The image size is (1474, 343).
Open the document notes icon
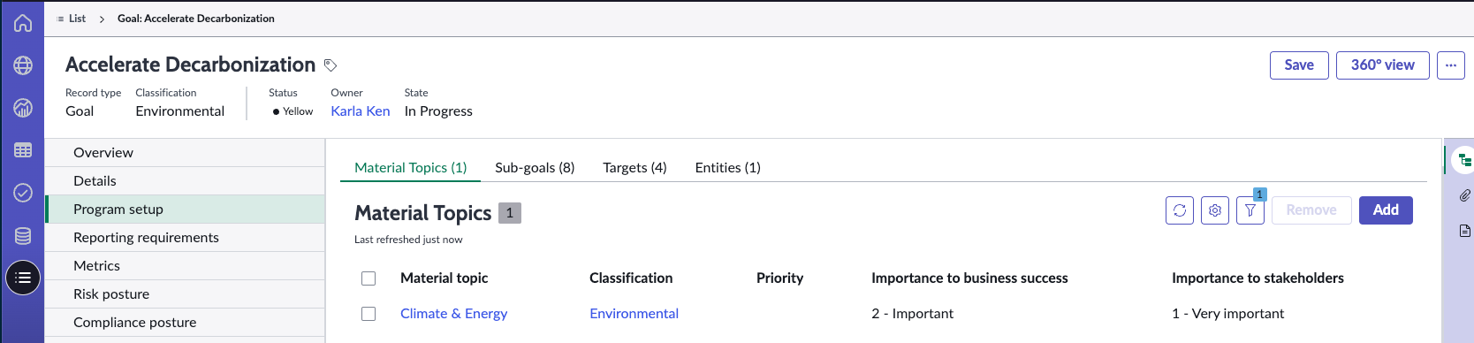(1464, 231)
